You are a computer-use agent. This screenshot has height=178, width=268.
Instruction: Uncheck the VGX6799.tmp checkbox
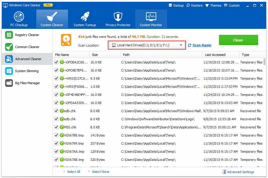56,143
